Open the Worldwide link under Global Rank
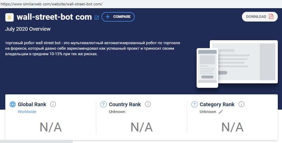The width and height of the screenshot is (282, 143). point(27,111)
